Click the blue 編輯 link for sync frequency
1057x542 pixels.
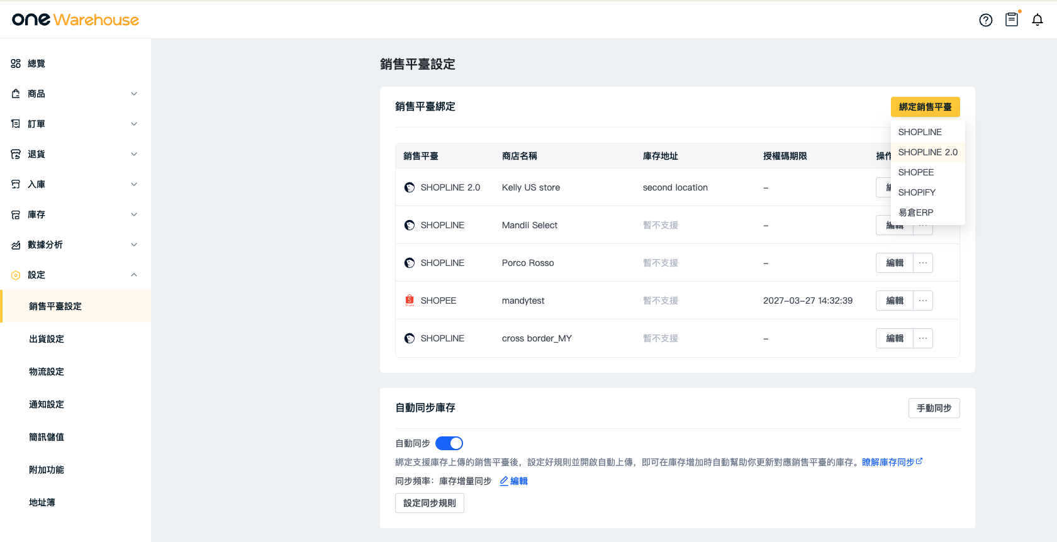519,481
